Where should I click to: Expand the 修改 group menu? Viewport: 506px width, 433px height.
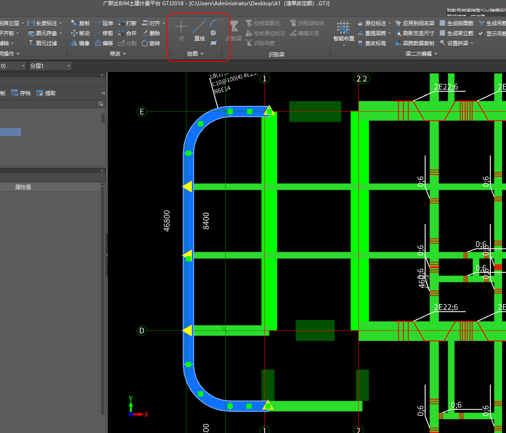tap(118, 54)
